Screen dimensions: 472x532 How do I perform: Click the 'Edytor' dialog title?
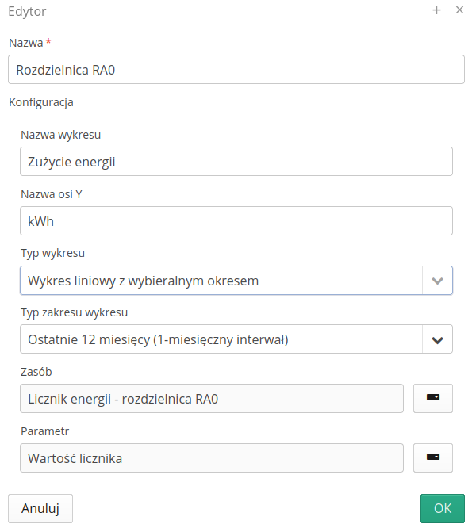tap(27, 12)
